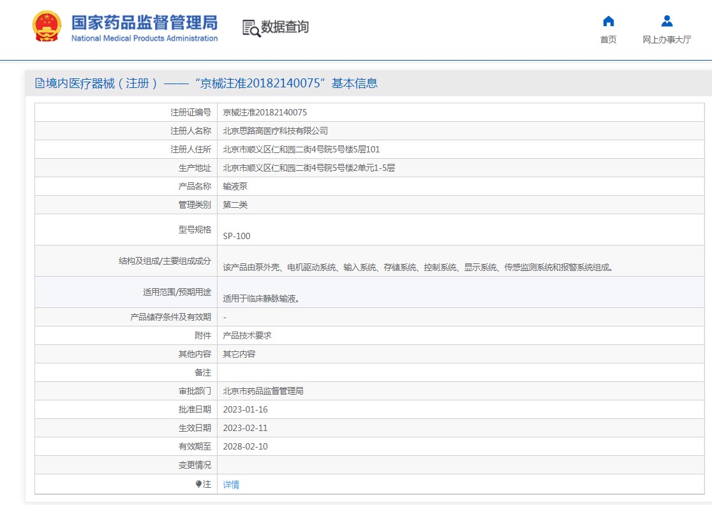Image resolution: width=712 pixels, height=505 pixels.
Task: Click expiry date 2028-02-10
Action: click(x=245, y=446)
